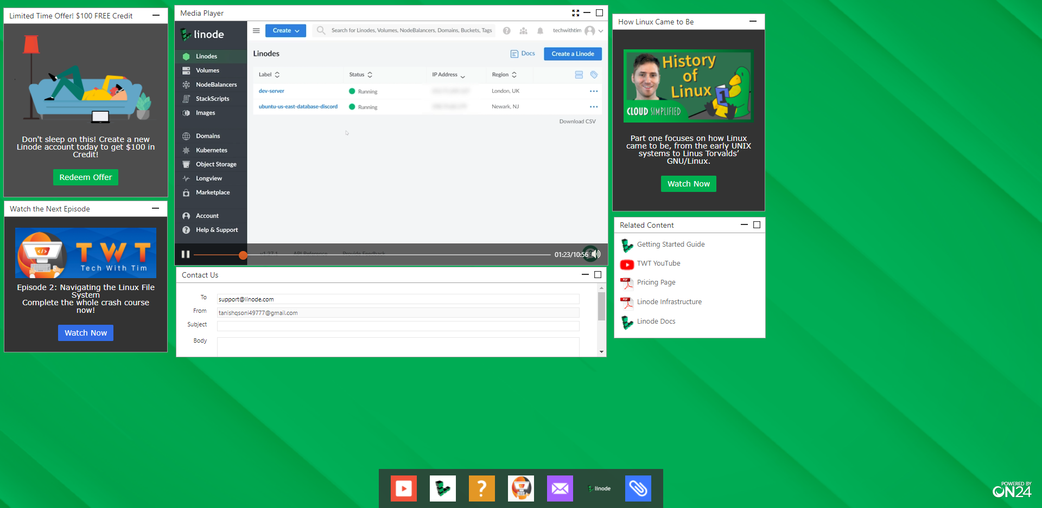The width and height of the screenshot is (1042, 508).
Task: Pause the video in Media Player
Action: pos(186,254)
